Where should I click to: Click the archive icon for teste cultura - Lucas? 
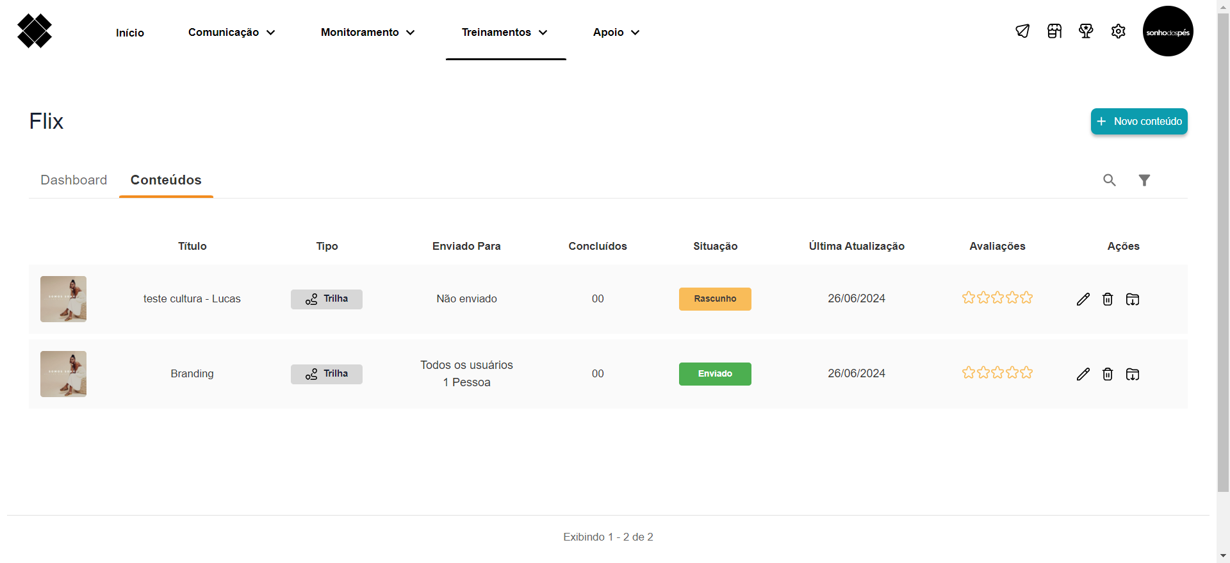pos(1133,299)
